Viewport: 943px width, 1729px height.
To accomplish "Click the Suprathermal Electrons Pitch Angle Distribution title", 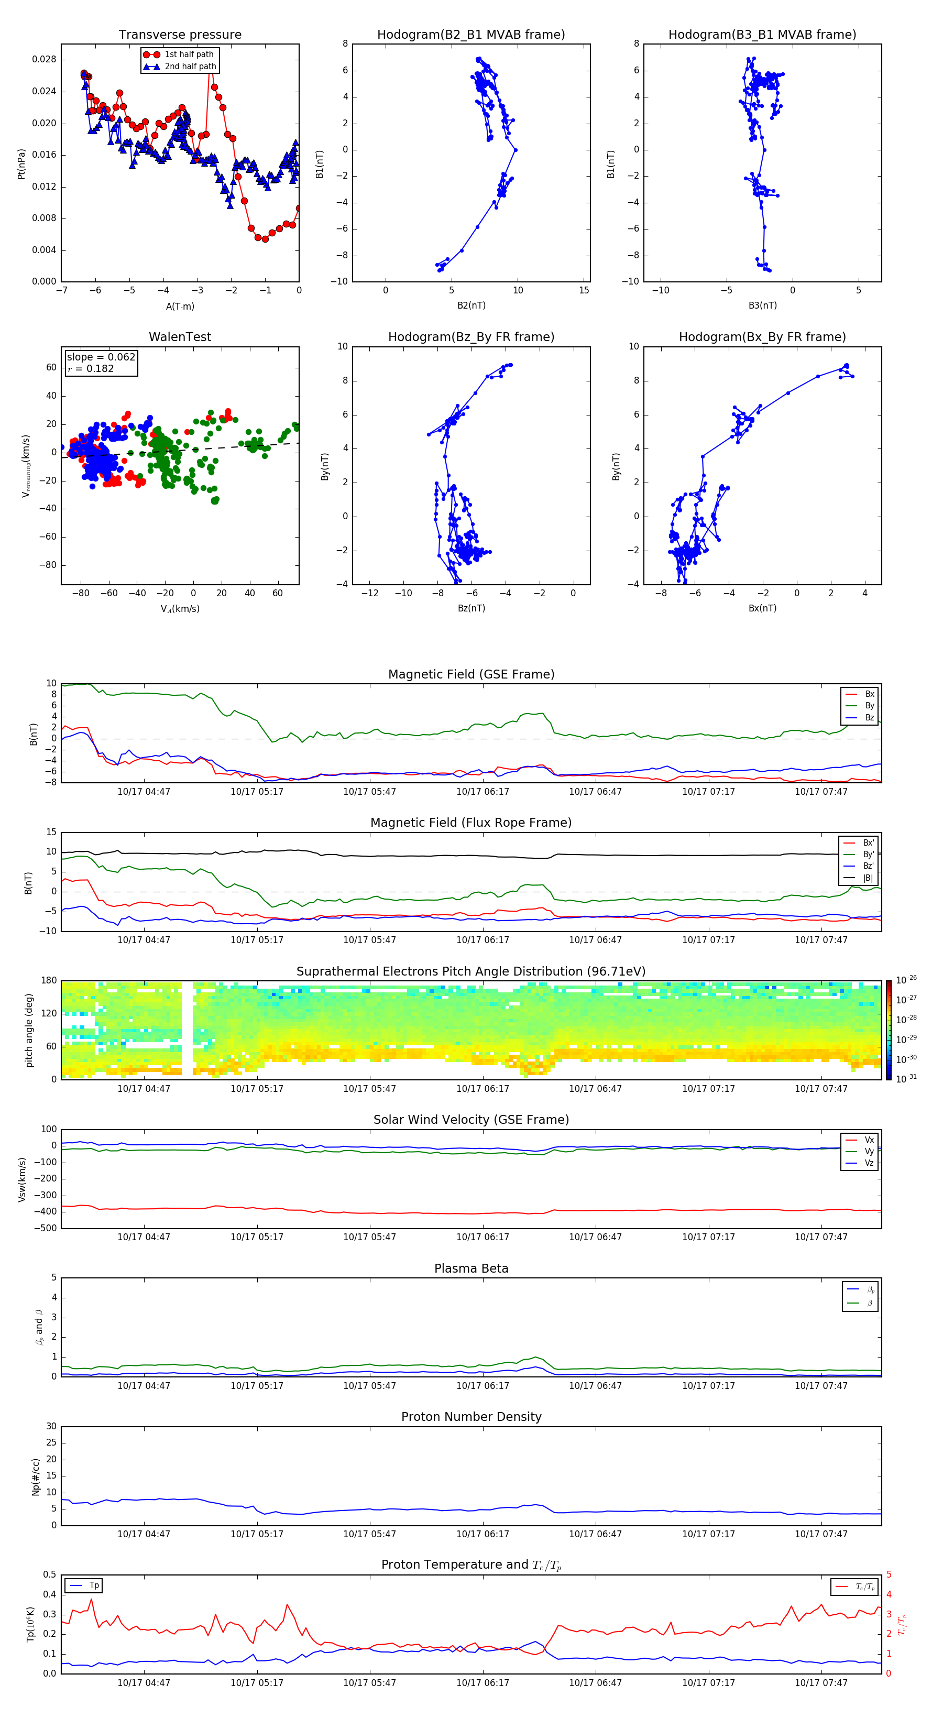I will click(x=471, y=972).
